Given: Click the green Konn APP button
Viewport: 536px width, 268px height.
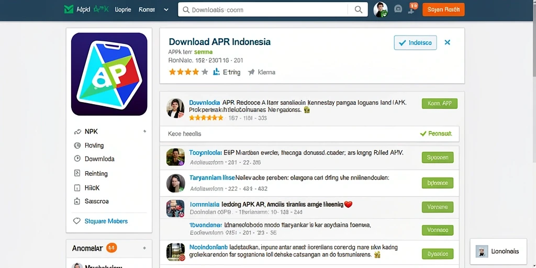Looking at the screenshot, I should click(x=440, y=103).
